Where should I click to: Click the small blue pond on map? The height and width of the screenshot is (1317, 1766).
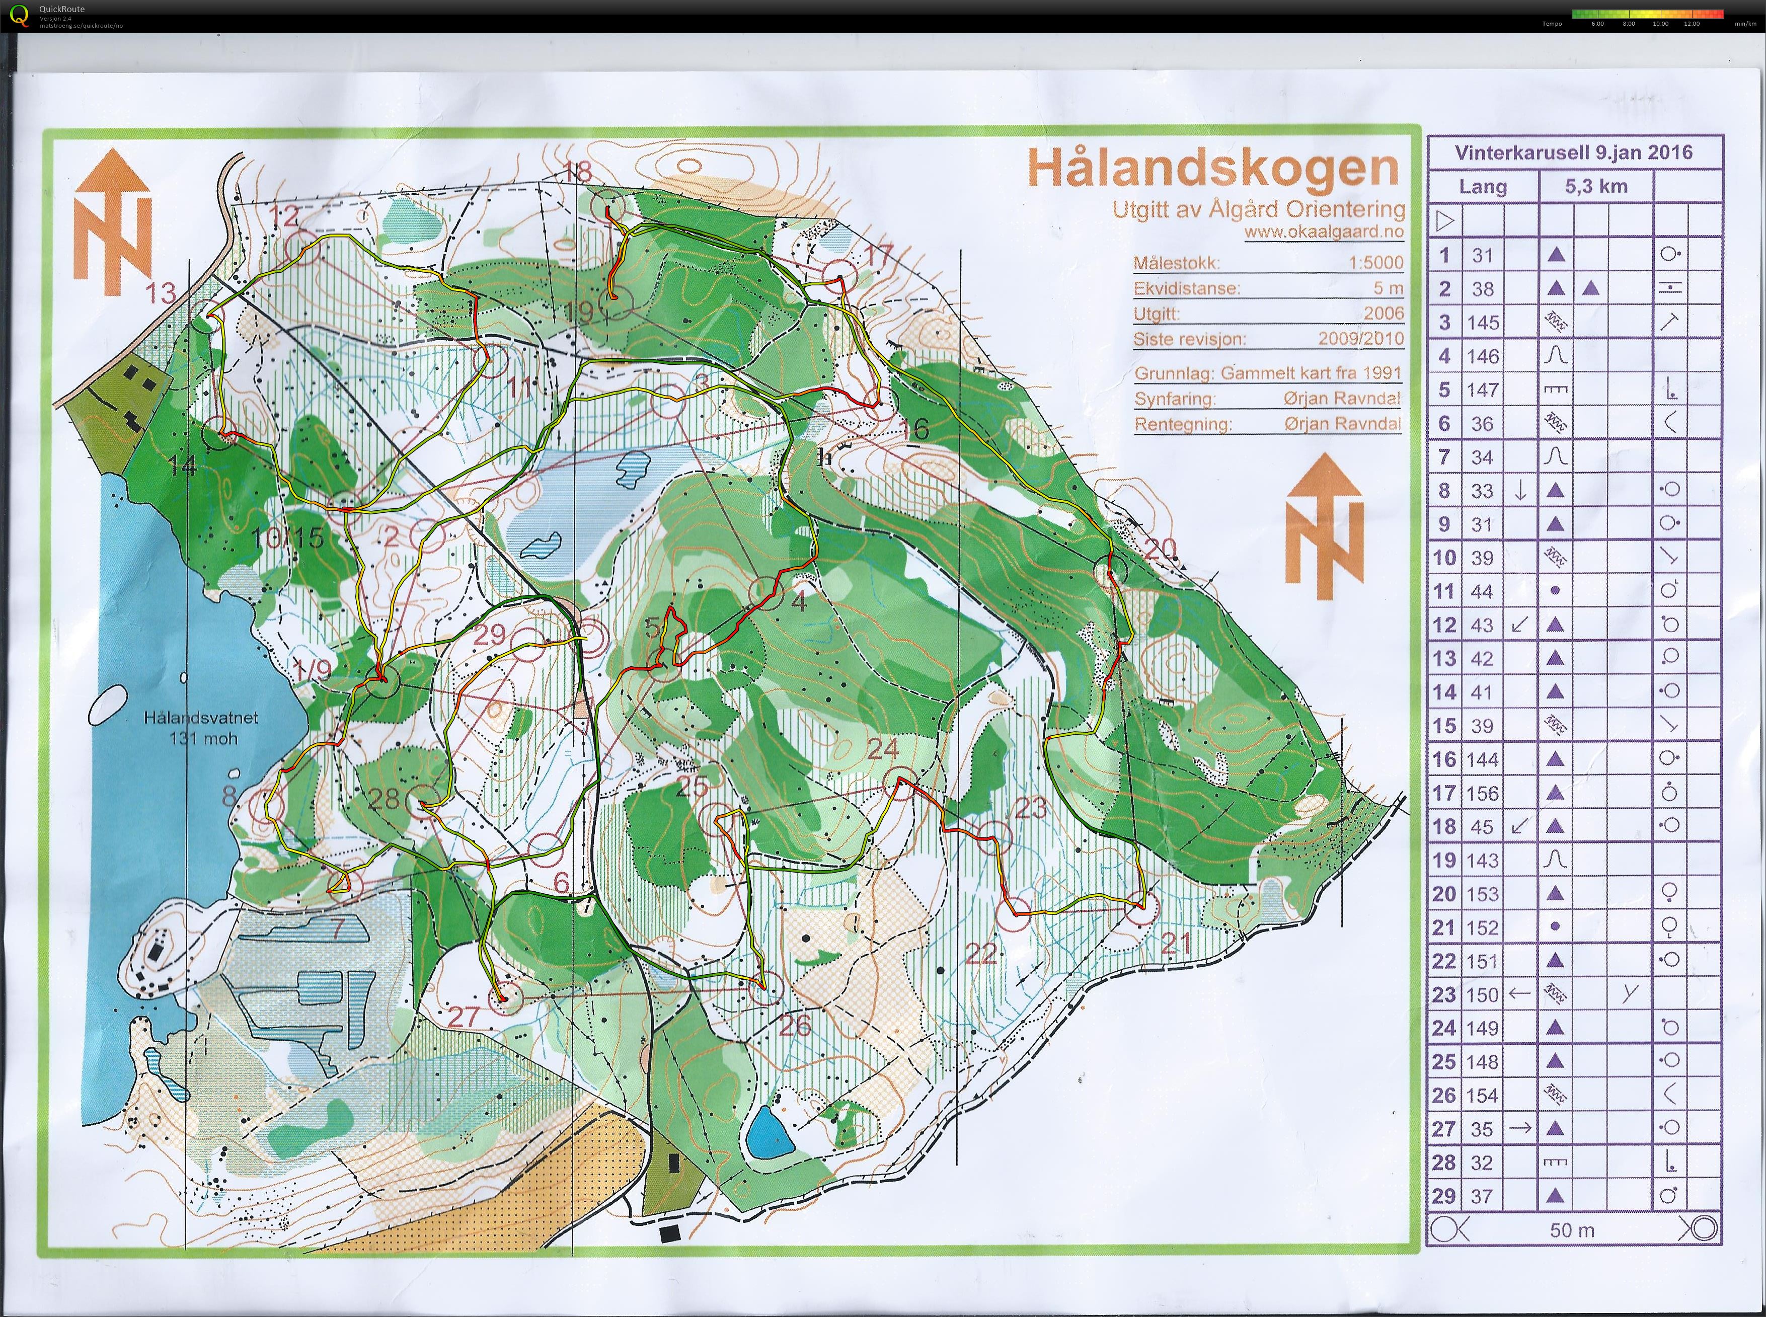770,1133
